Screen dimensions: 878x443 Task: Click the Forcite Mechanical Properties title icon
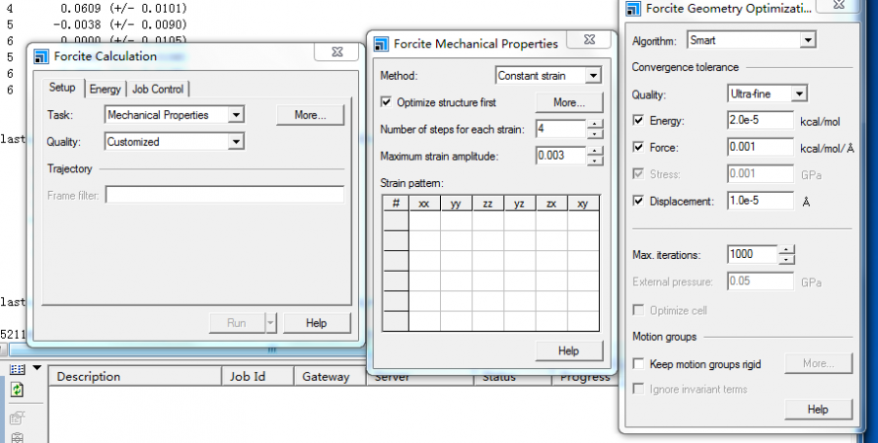click(381, 44)
